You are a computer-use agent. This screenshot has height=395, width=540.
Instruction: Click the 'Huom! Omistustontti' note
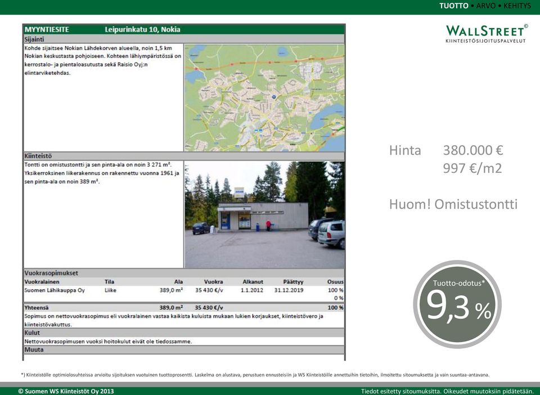click(x=453, y=204)
